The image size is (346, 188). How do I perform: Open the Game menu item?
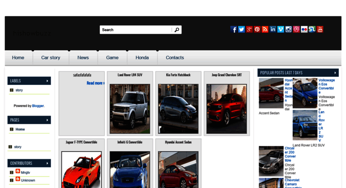click(112, 58)
